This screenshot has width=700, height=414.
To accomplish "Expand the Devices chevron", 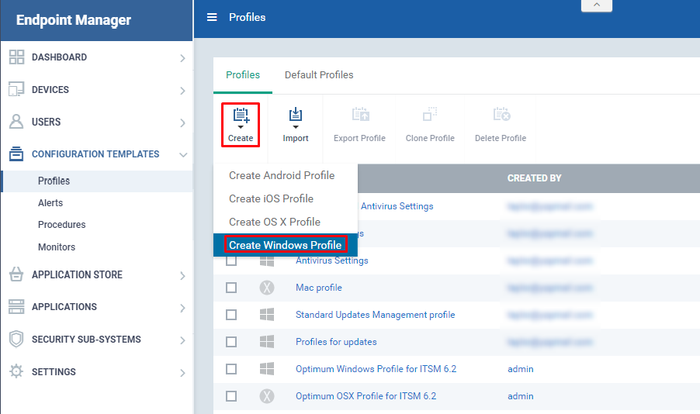I will click(x=182, y=91).
